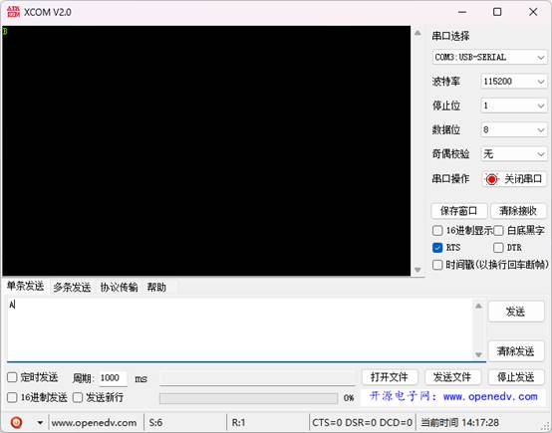Click R:1 received counter in status bar
The image size is (552, 433).
(238, 422)
